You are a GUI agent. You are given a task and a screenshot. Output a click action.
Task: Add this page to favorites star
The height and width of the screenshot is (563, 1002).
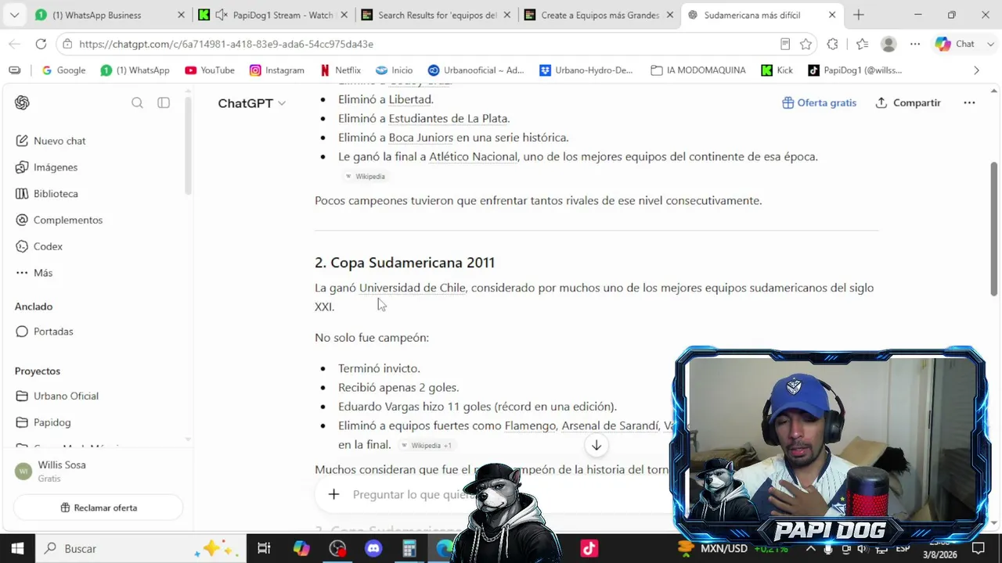click(x=806, y=44)
